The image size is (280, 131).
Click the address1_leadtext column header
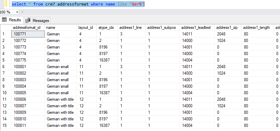pos(197,28)
